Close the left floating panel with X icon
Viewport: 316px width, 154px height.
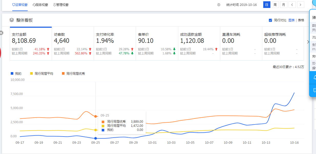coord(1,33)
